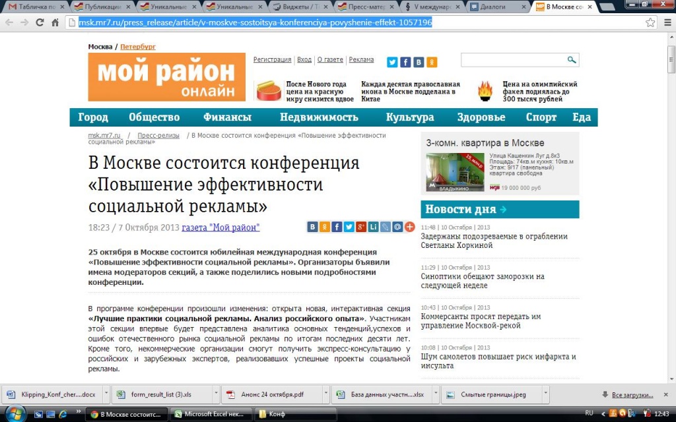Open the Здоровье section
The image size is (676, 422).
point(481,117)
